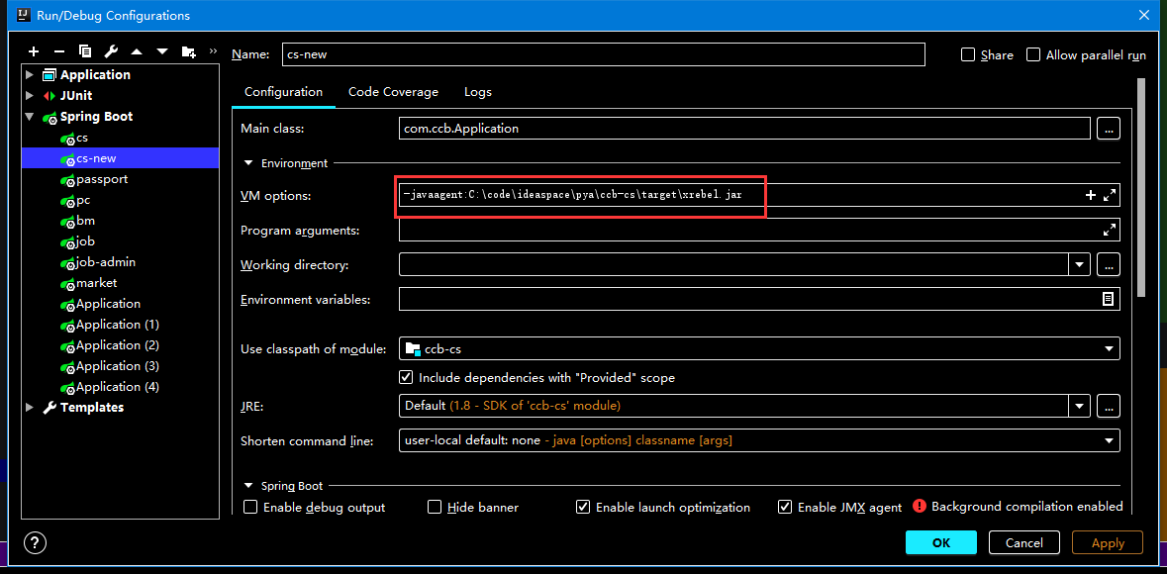Viewport: 1167px width, 574px height.
Task: Select the pc configuration
Action: tap(83, 200)
